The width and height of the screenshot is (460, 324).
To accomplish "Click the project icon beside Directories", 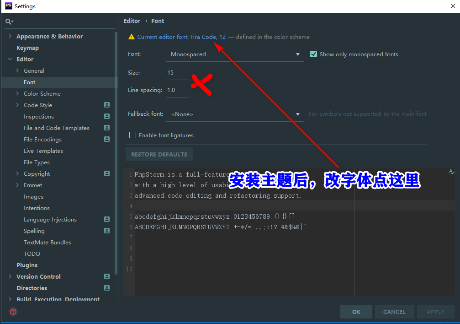I will pyautogui.click(x=107, y=288).
